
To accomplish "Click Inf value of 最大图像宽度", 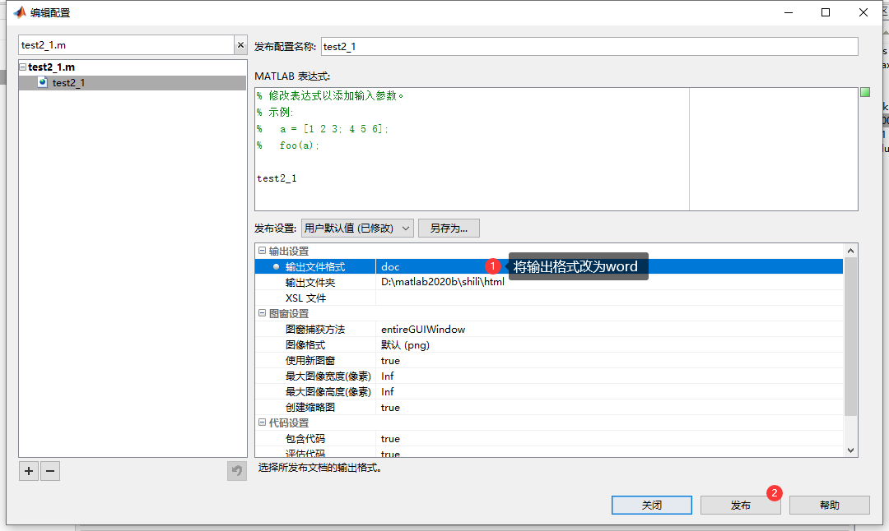I will point(387,376).
